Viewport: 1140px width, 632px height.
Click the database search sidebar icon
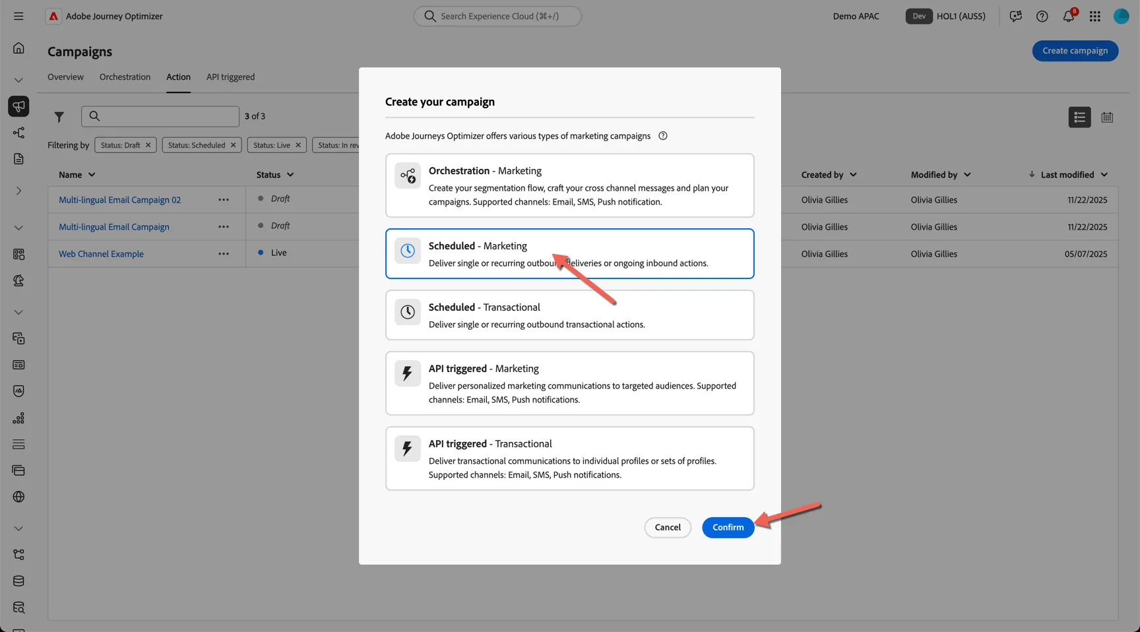pyautogui.click(x=18, y=608)
